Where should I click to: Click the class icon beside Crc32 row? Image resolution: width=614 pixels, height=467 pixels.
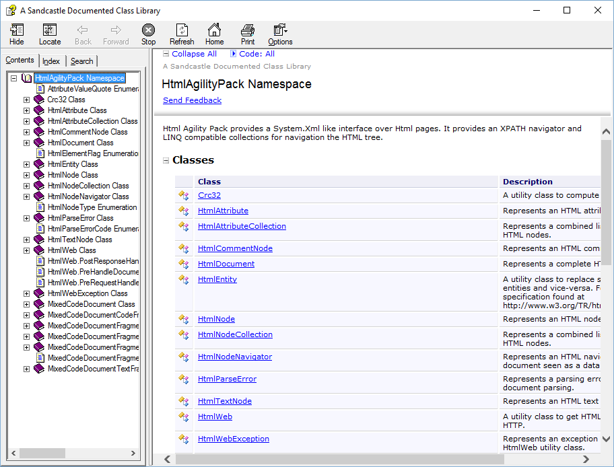pyautogui.click(x=183, y=195)
